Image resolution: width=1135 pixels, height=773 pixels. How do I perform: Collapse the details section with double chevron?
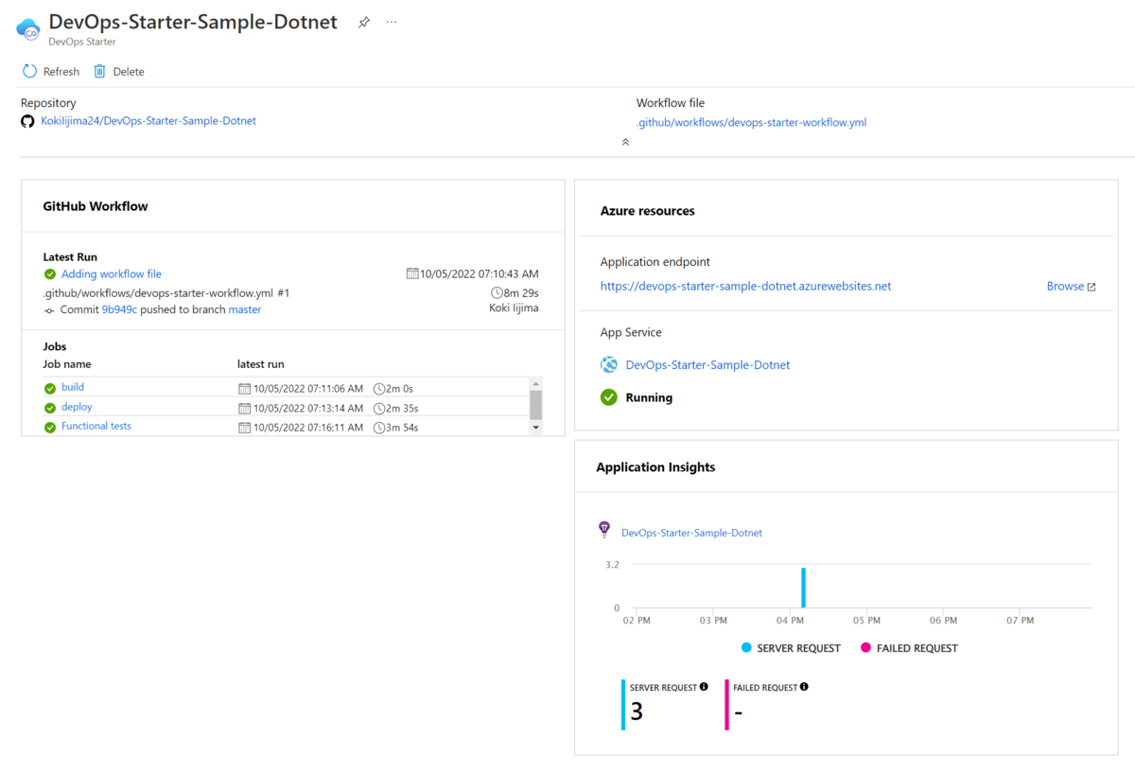tap(625, 142)
